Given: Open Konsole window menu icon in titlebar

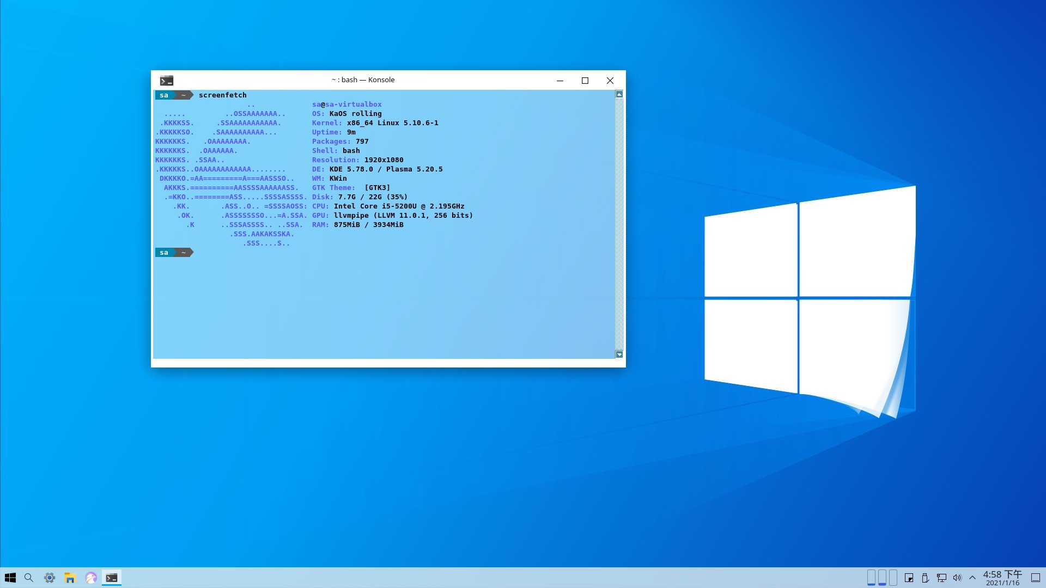Looking at the screenshot, I should pyautogui.click(x=167, y=81).
